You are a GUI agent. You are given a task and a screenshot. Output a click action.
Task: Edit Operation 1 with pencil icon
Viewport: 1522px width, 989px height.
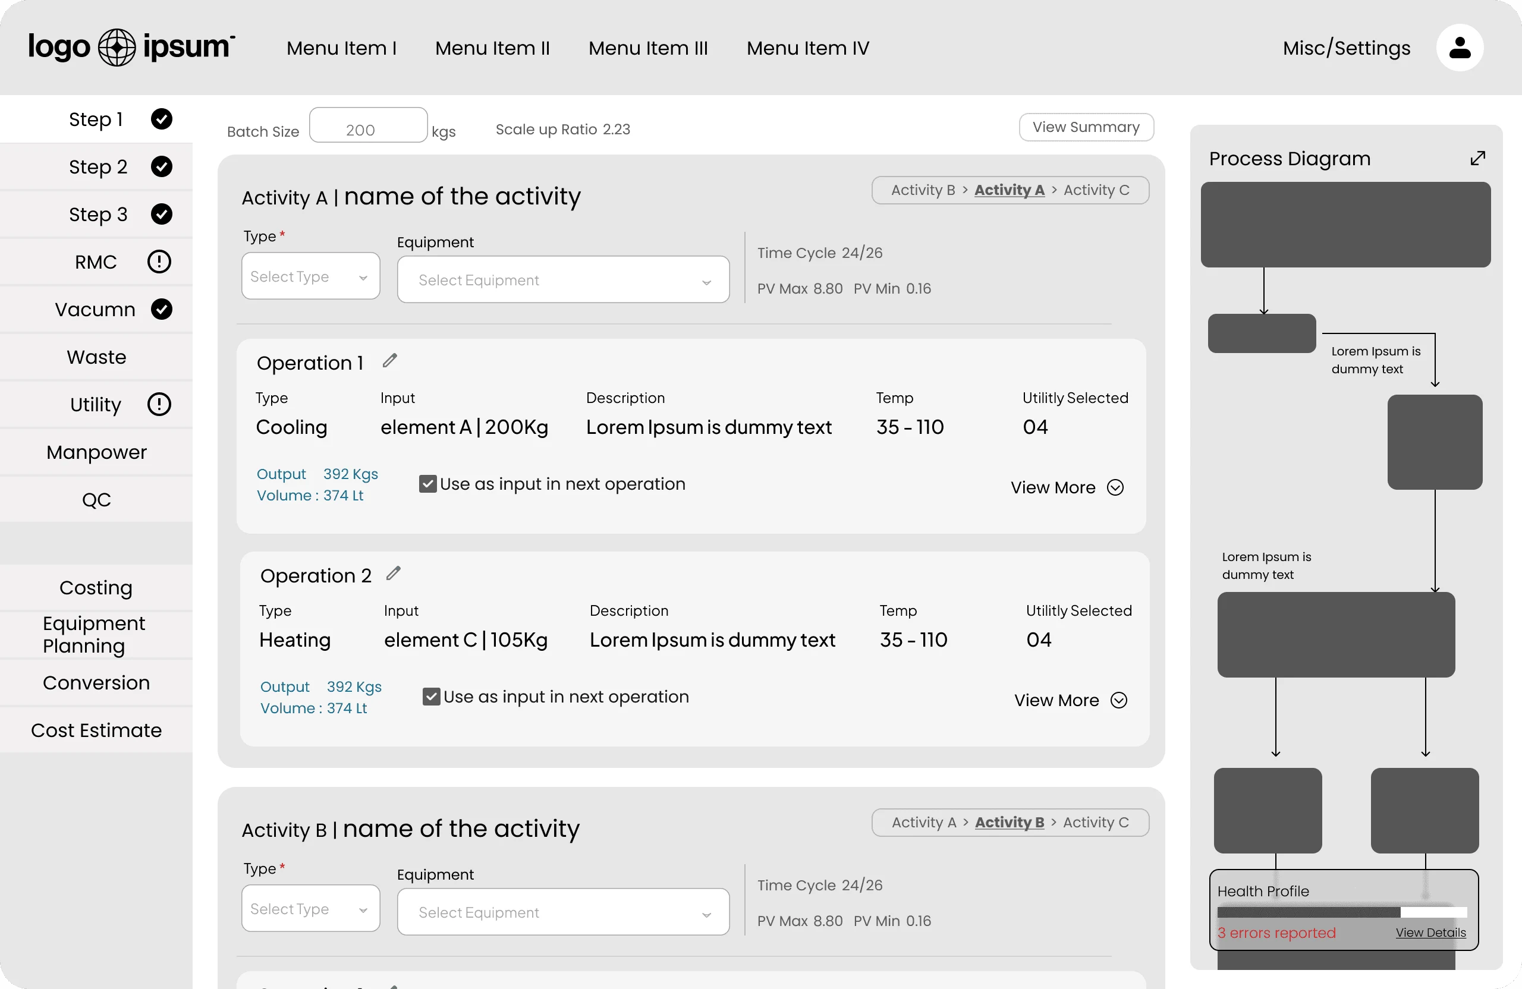[x=389, y=361]
